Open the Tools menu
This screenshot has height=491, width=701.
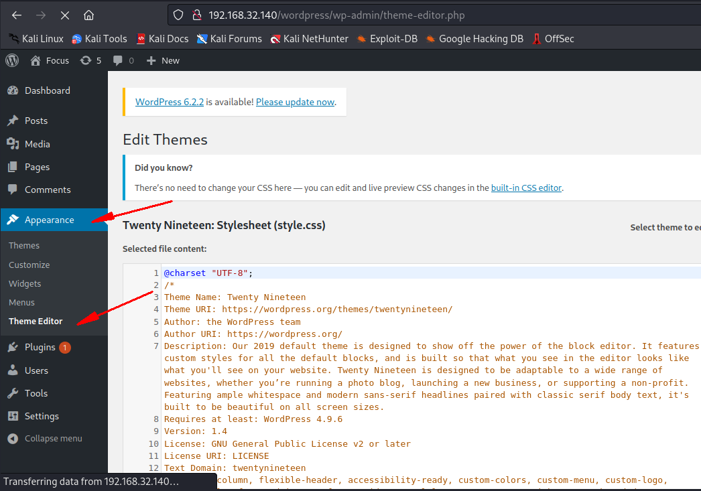[54, 393]
